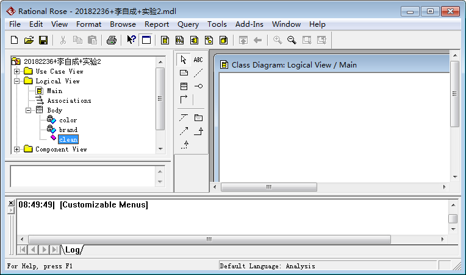466x275 pixels.
Task: Click the Undo Fit In Window icon
Action: (321, 40)
